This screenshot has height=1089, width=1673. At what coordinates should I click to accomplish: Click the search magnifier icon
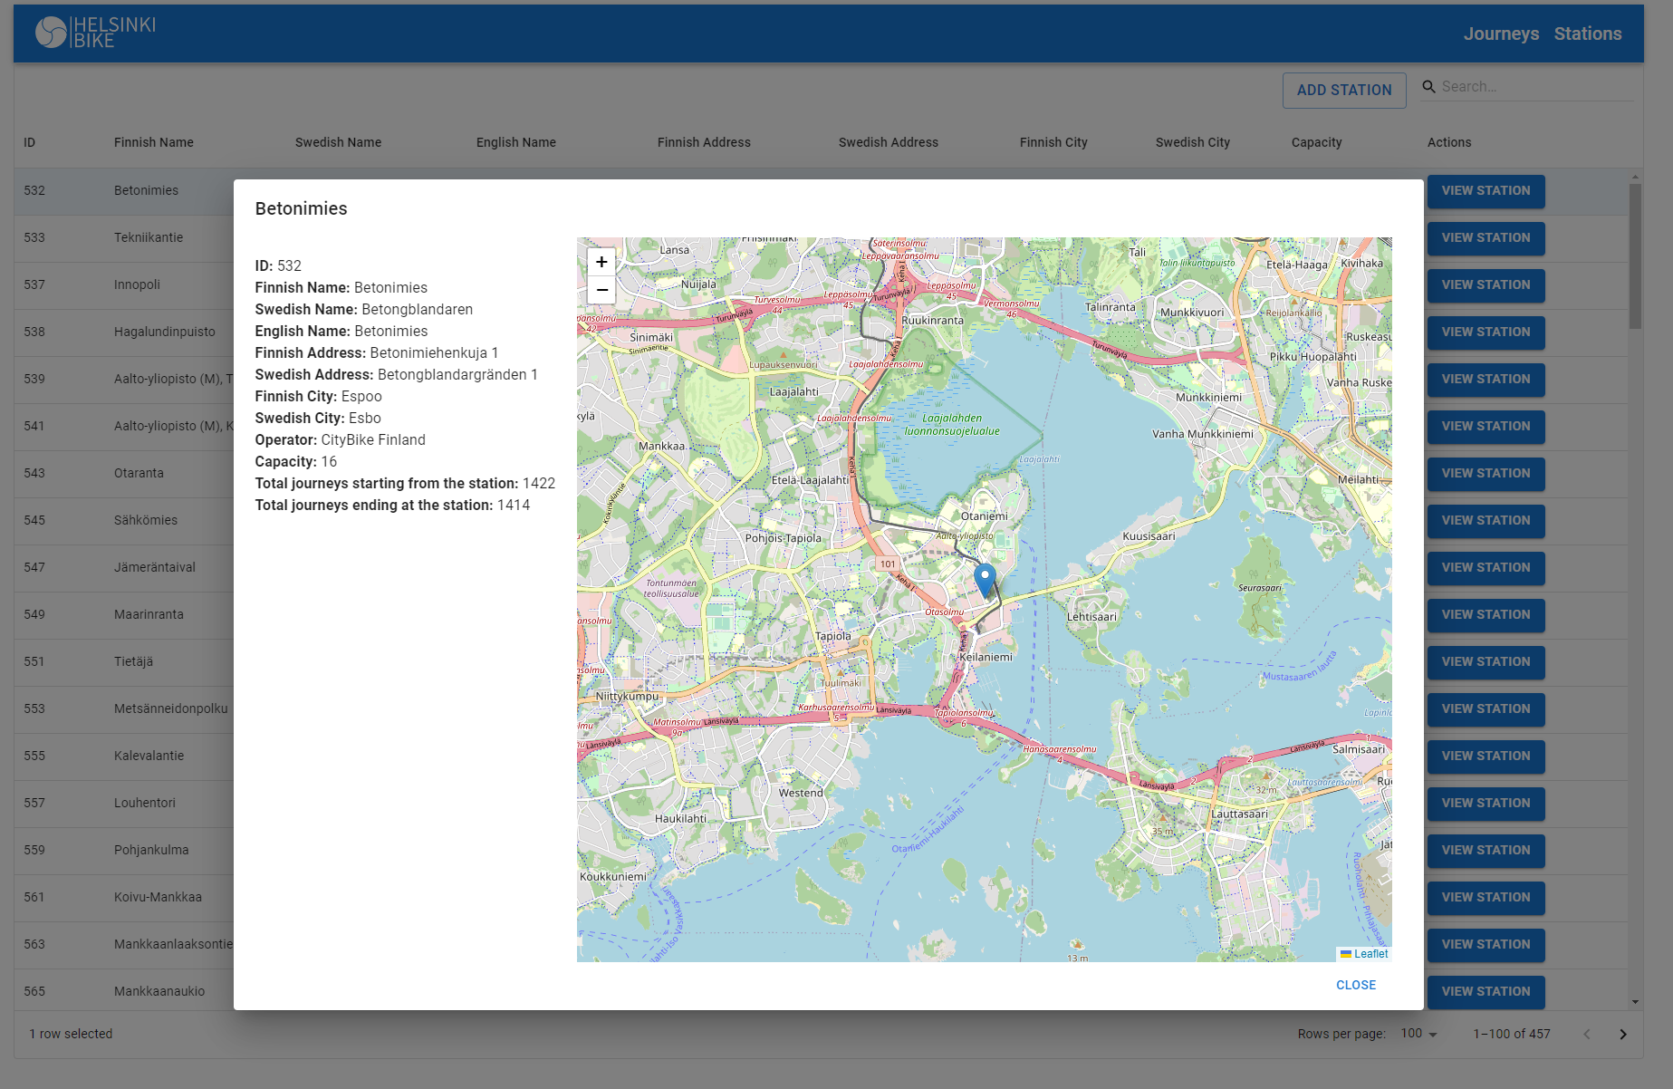click(x=1429, y=86)
